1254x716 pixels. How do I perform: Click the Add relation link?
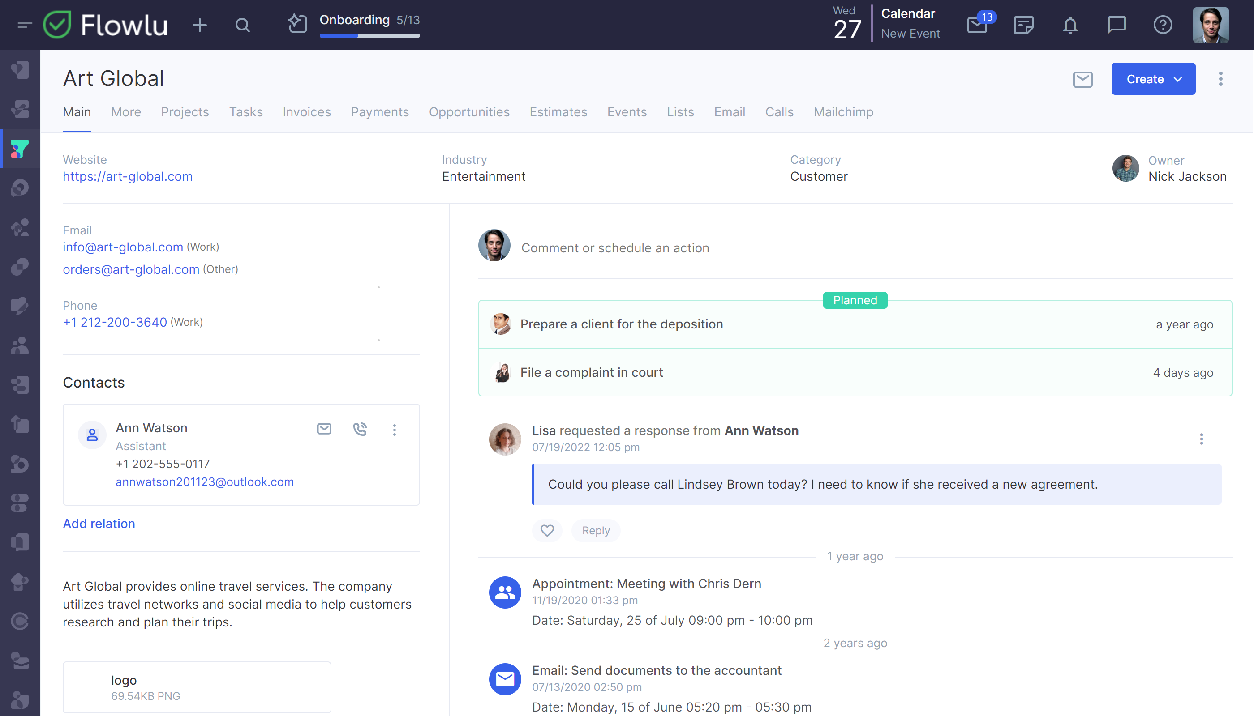[x=99, y=524]
